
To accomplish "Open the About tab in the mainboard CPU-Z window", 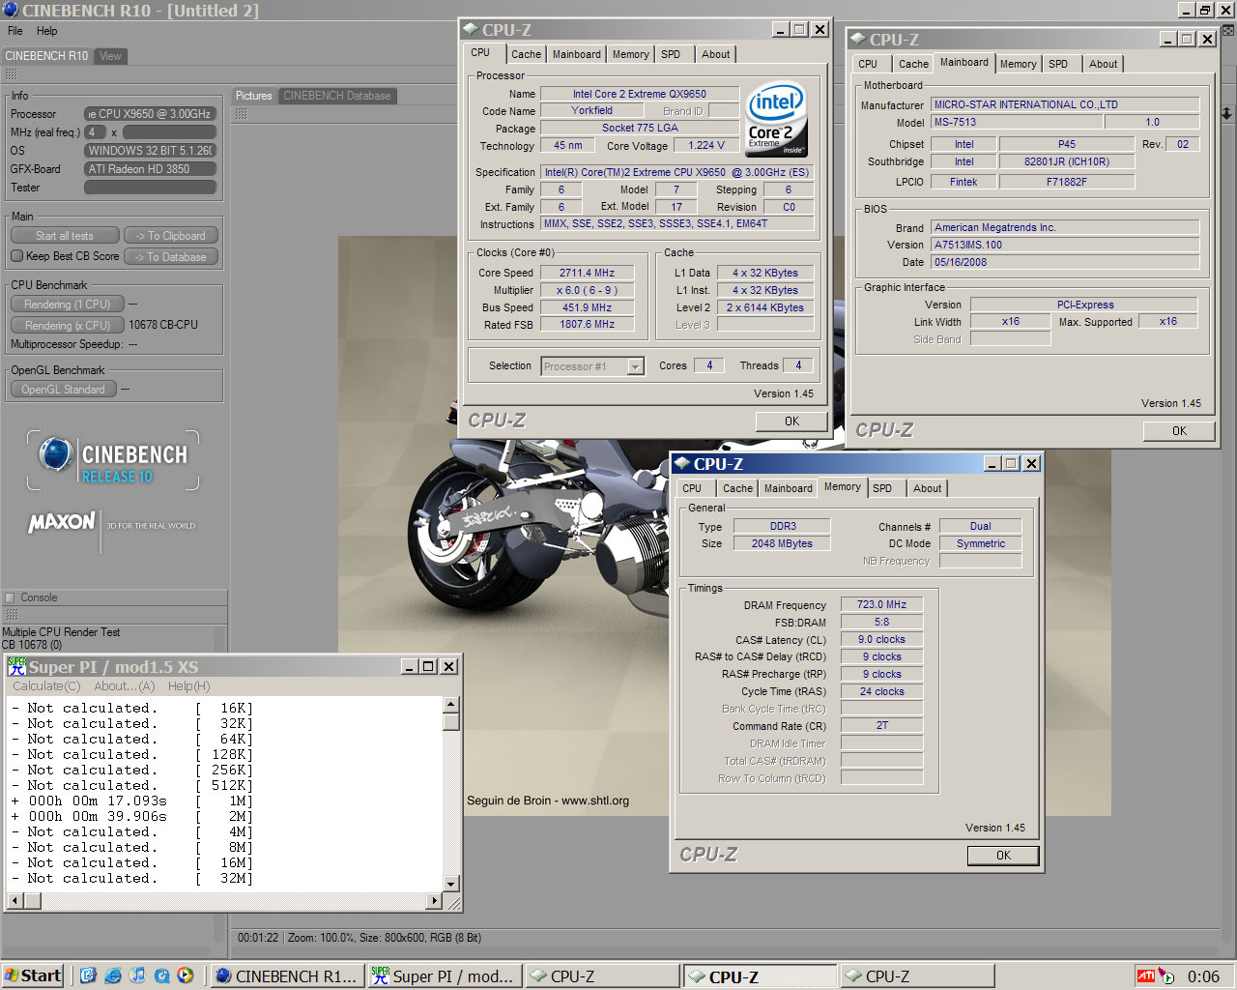I will [x=1103, y=64].
